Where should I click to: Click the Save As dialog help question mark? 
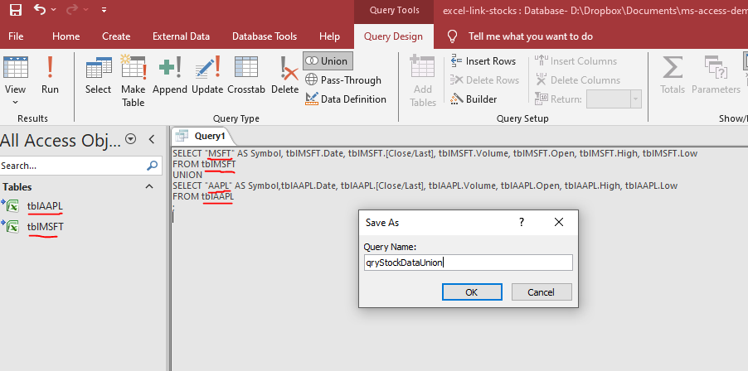click(522, 222)
